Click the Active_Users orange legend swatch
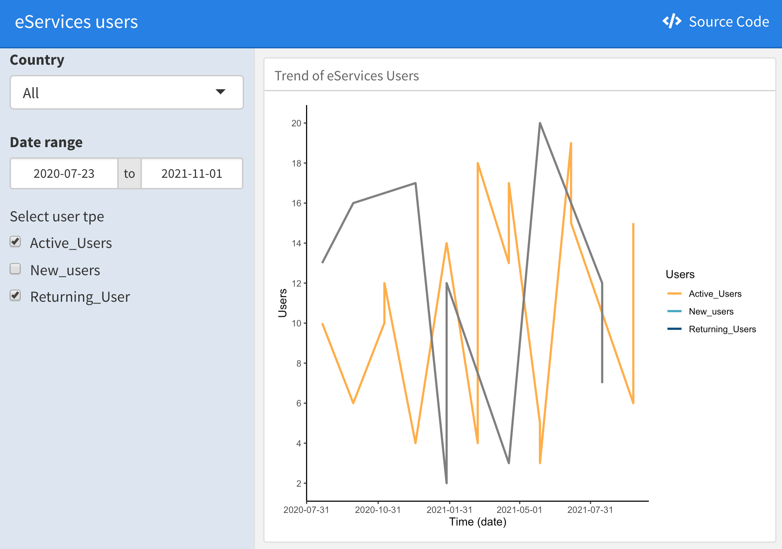 tap(674, 294)
